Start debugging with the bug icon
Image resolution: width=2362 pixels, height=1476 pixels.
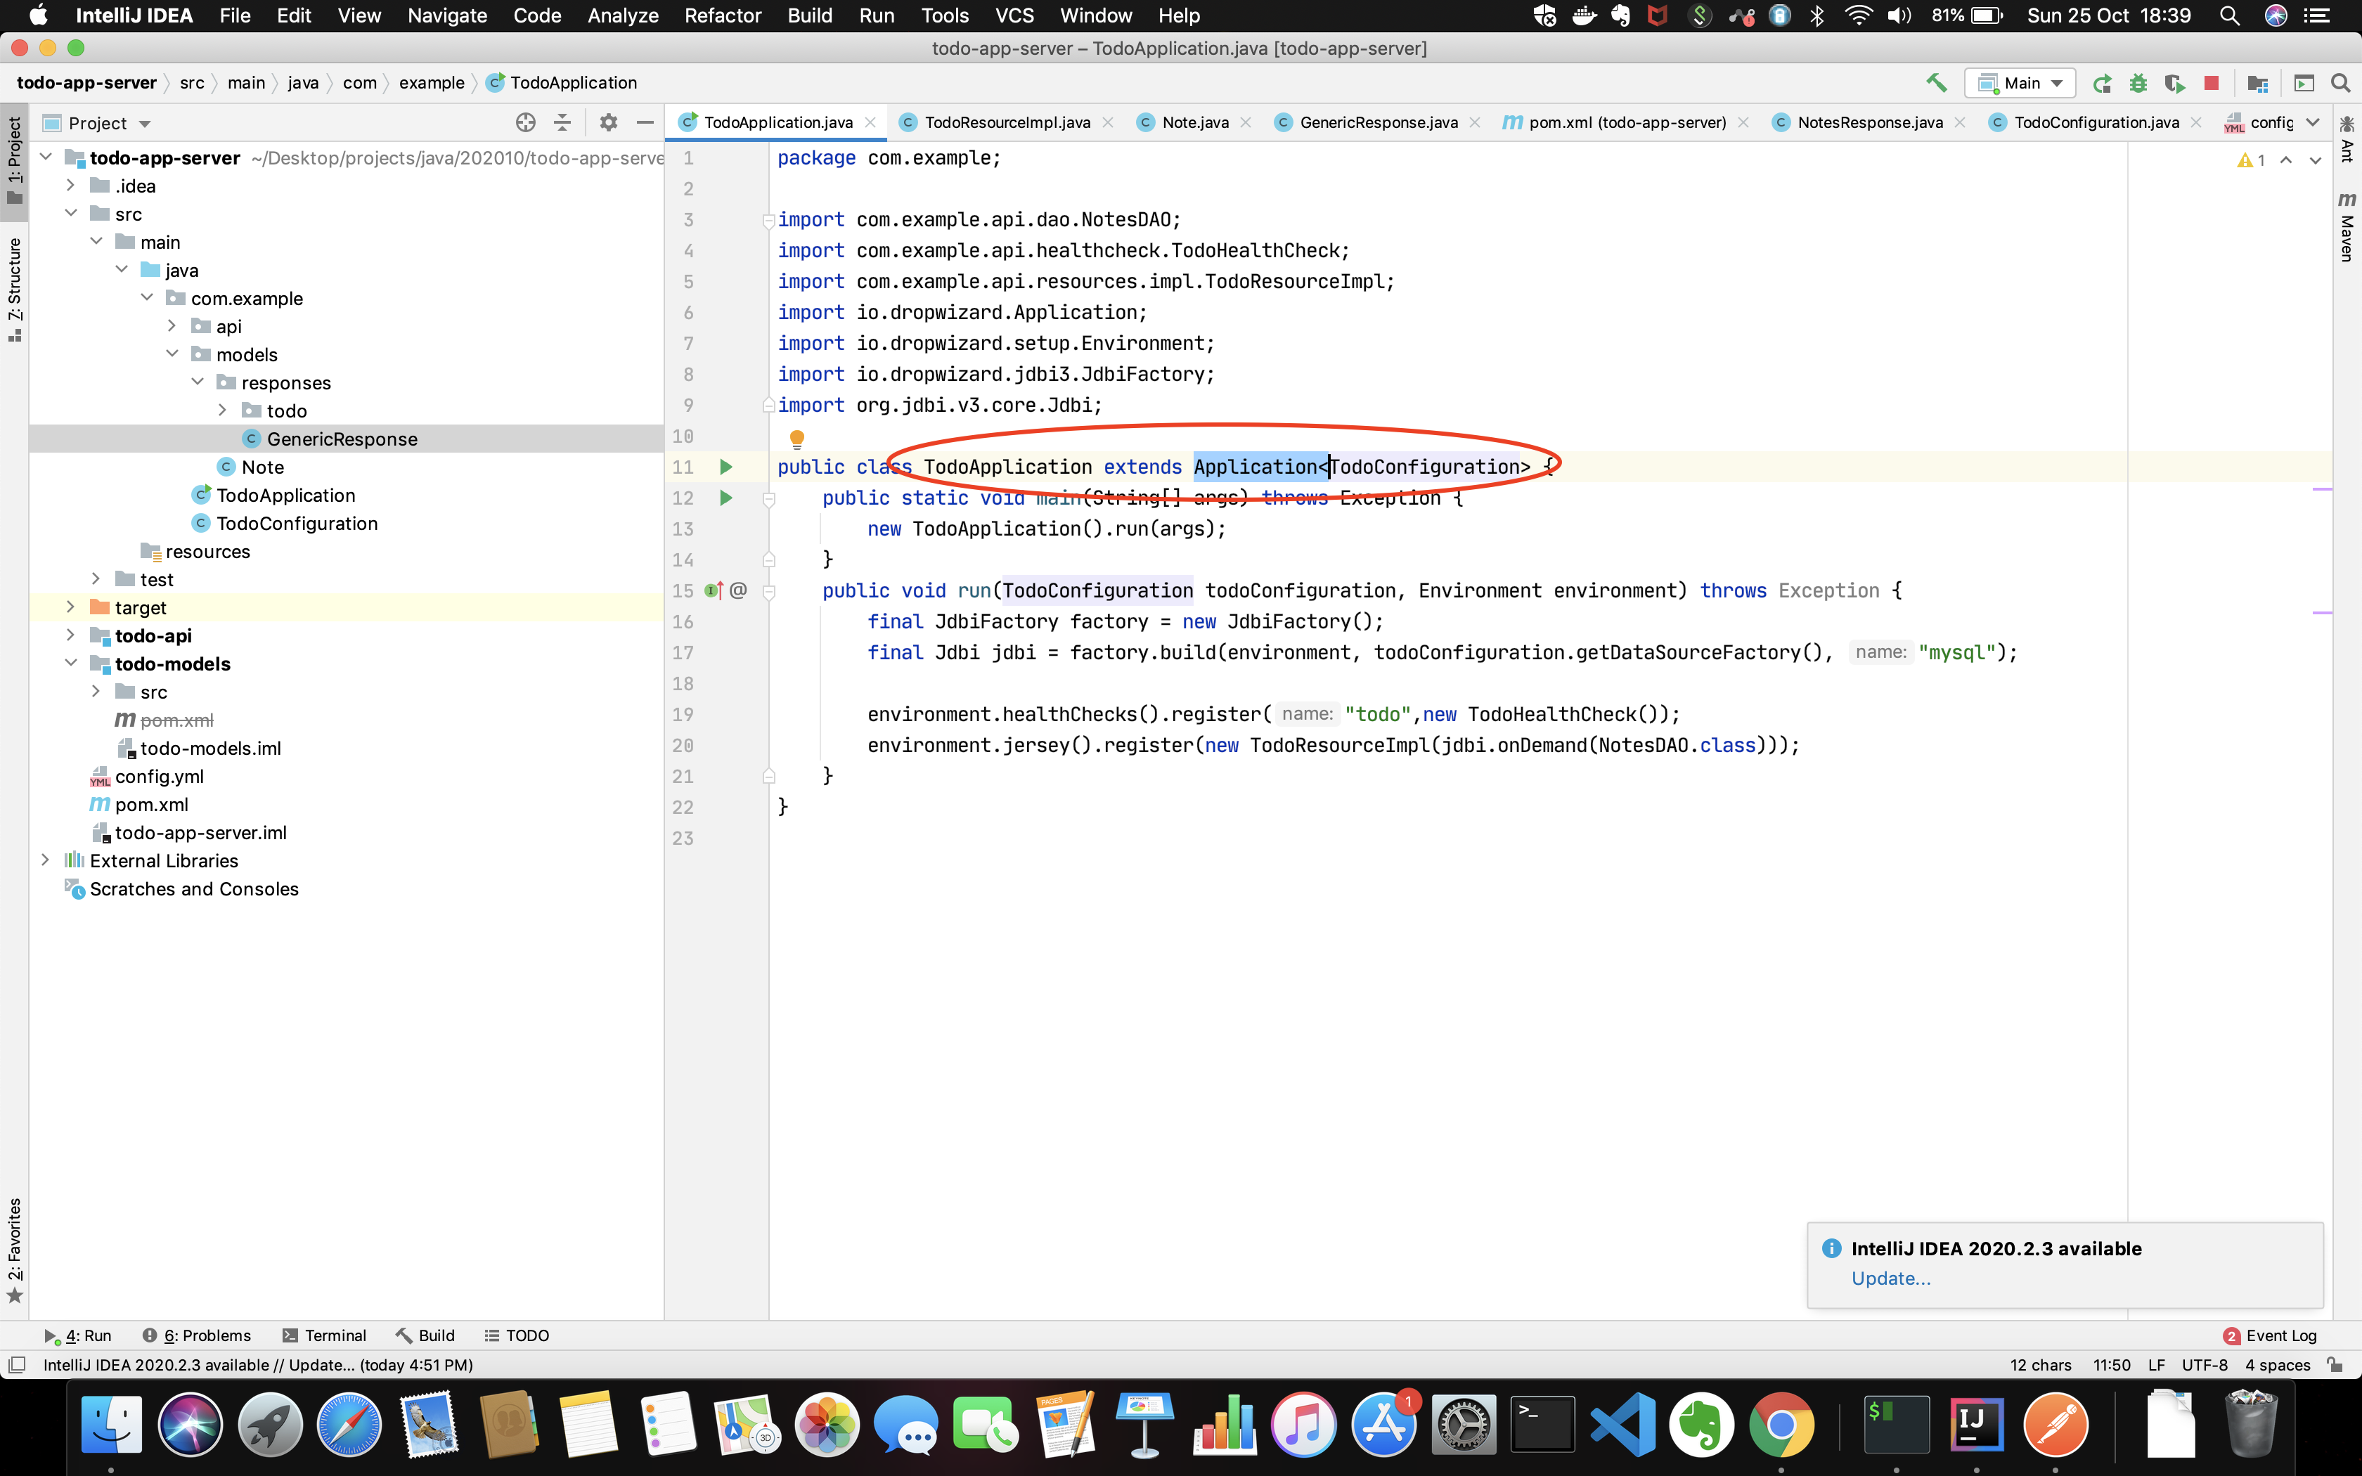point(2138,83)
